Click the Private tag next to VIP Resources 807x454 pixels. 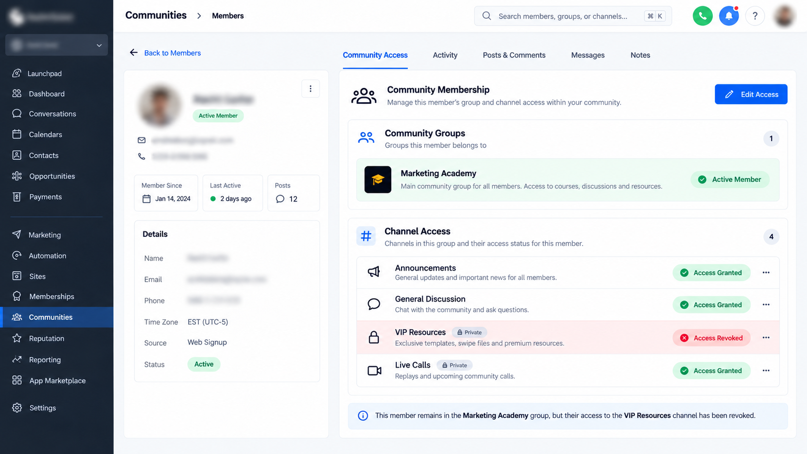click(470, 332)
